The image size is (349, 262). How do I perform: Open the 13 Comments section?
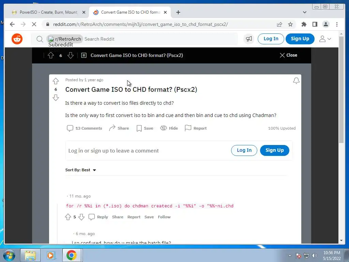[85, 128]
